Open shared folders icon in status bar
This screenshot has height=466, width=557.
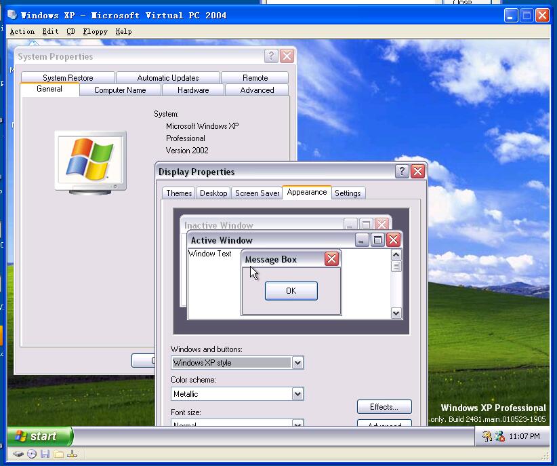58,454
